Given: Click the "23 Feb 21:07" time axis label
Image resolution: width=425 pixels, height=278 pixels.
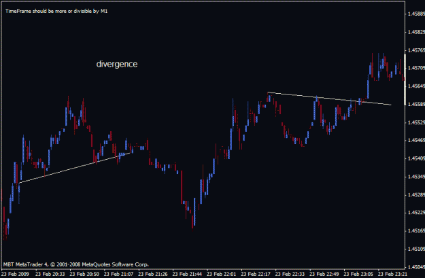Looking at the screenshot, I should click(118, 274).
